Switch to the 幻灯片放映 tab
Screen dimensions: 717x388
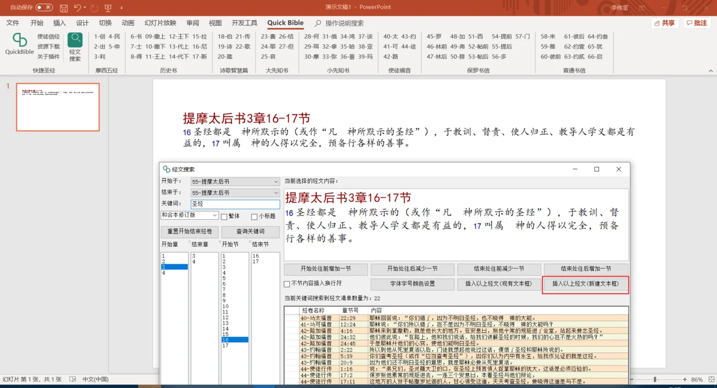(x=160, y=23)
